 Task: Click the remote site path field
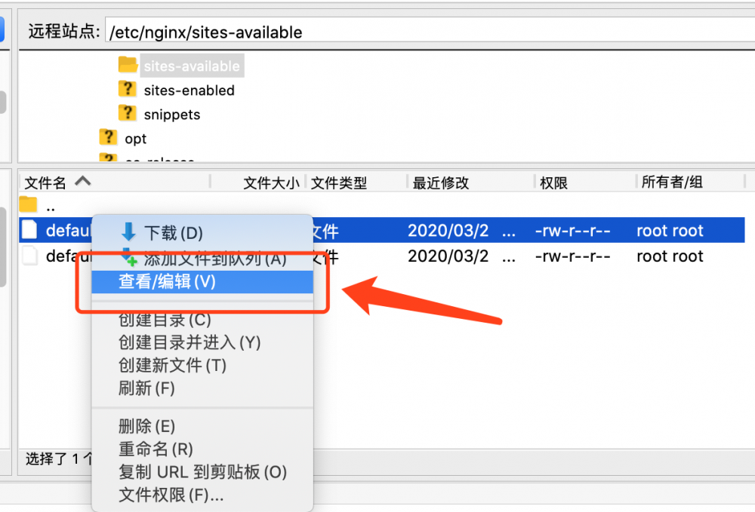point(302,32)
